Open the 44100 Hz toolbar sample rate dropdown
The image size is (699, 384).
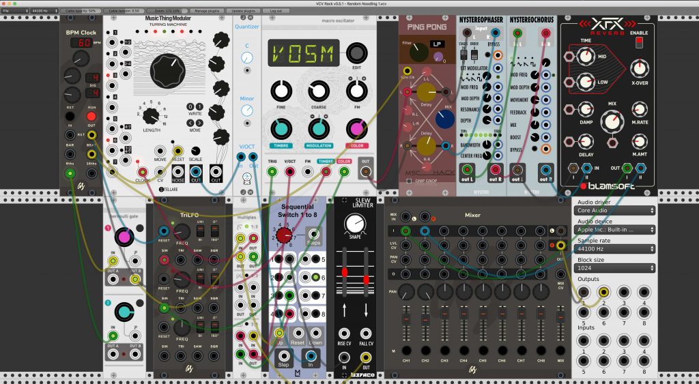point(44,11)
